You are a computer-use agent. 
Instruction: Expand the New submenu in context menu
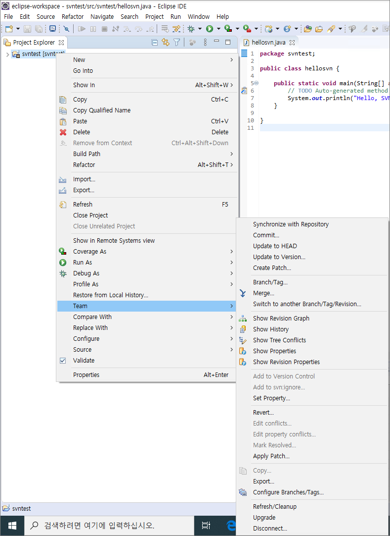pos(147,60)
